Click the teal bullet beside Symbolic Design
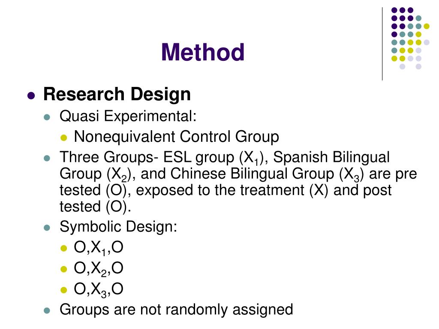Screen dimensions: 439x329 pos(47,228)
